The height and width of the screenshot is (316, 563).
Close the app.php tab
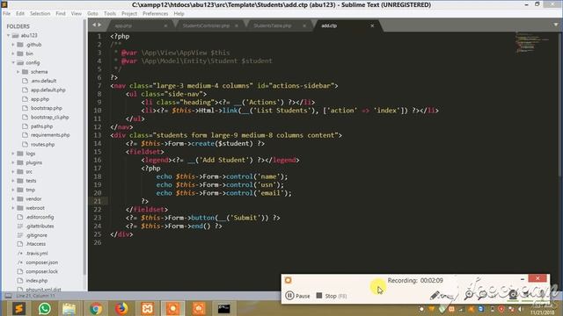pos(165,25)
